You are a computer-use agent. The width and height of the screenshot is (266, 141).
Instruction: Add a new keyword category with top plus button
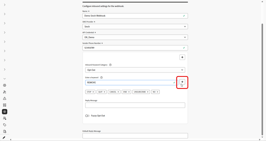pyautogui.click(x=182, y=57)
